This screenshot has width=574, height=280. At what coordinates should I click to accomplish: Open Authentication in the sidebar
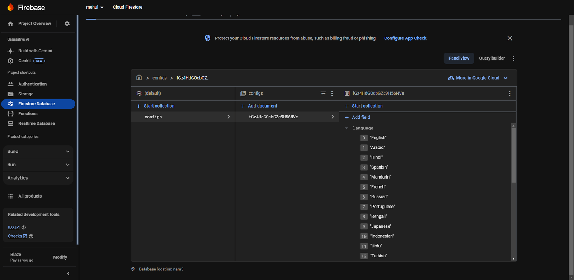32,84
